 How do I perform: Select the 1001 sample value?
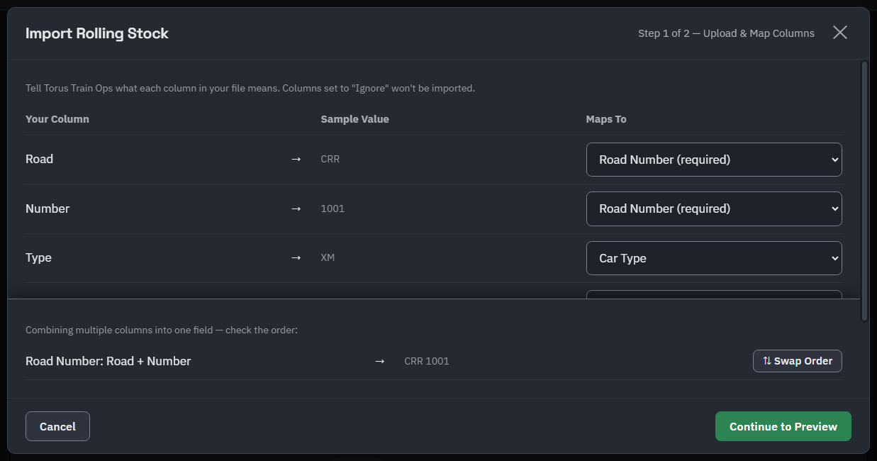point(333,209)
